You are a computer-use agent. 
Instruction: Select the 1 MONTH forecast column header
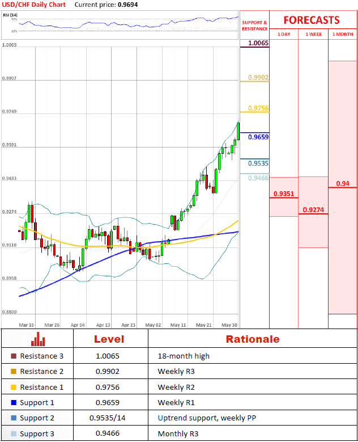click(x=343, y=34)
